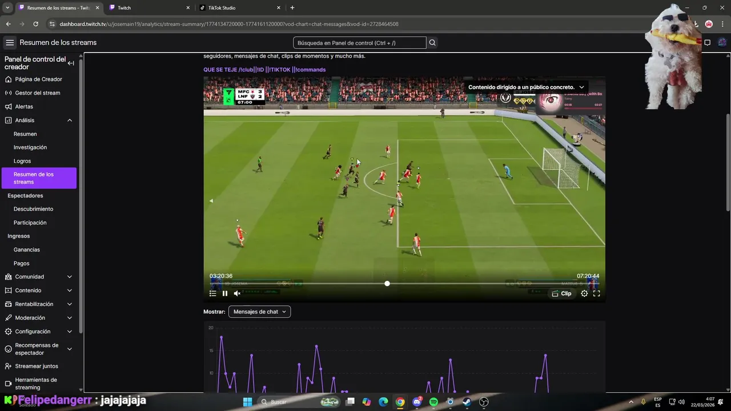Pause the VOD playback
This screenshot has width=731, height=411.
(225, 293)
